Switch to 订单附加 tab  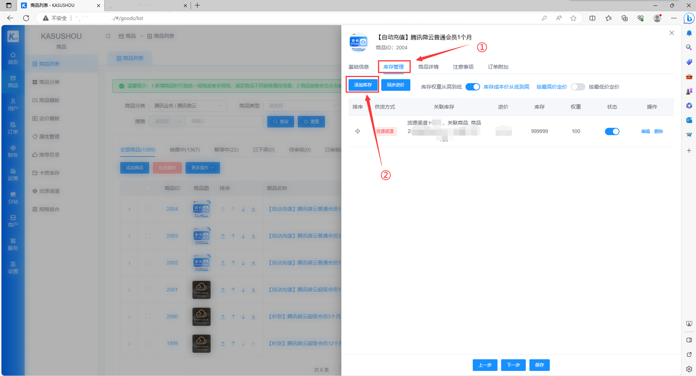[x=498, y=67]
